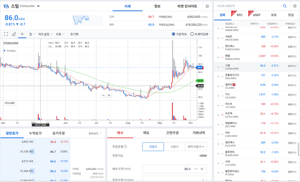Switch to 호가주문 tab

(58, 133)
